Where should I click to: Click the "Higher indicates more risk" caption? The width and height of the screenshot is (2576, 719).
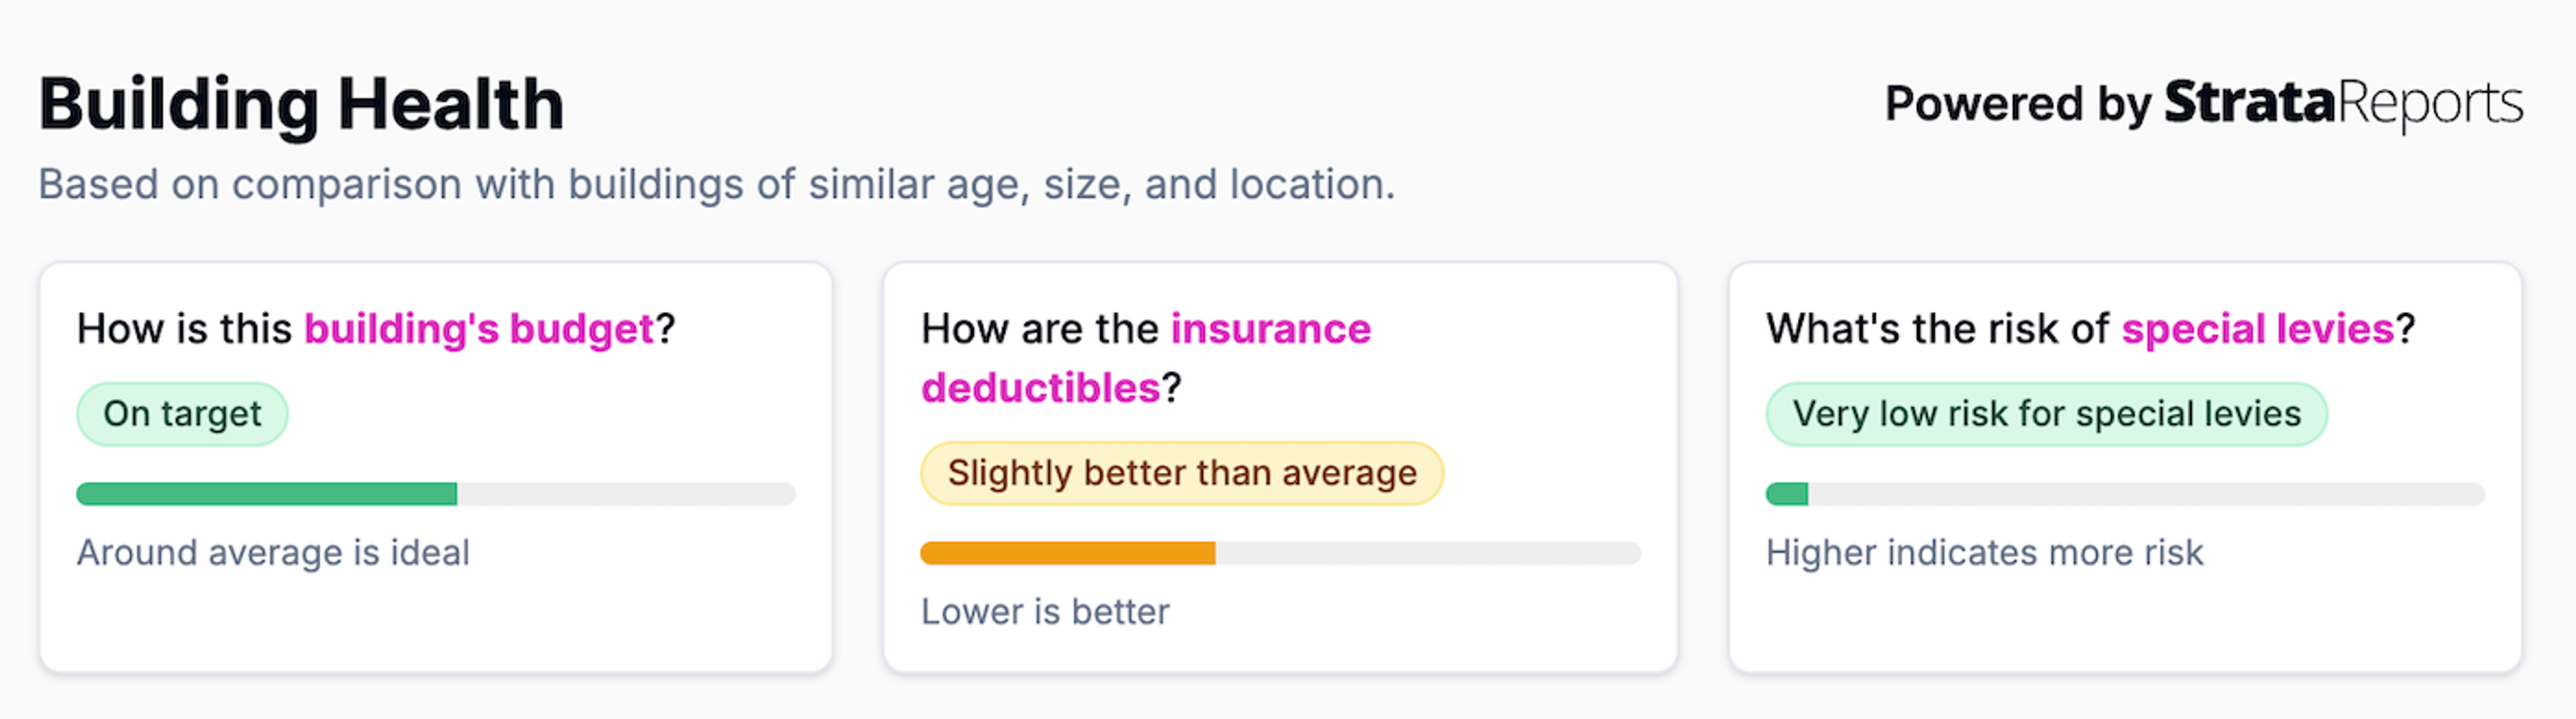click(1984, 553)
